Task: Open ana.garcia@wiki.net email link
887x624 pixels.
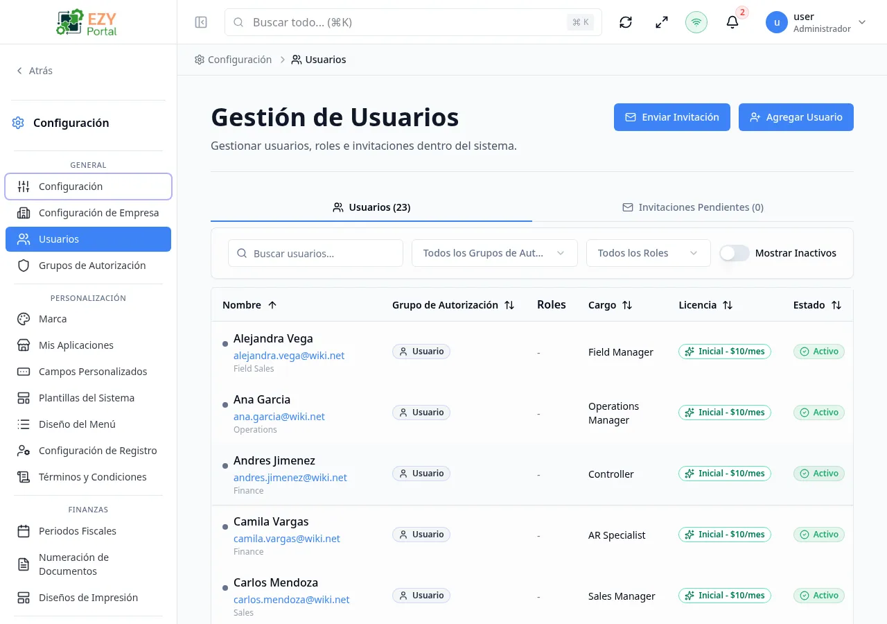Action: (x=279, y=417)
